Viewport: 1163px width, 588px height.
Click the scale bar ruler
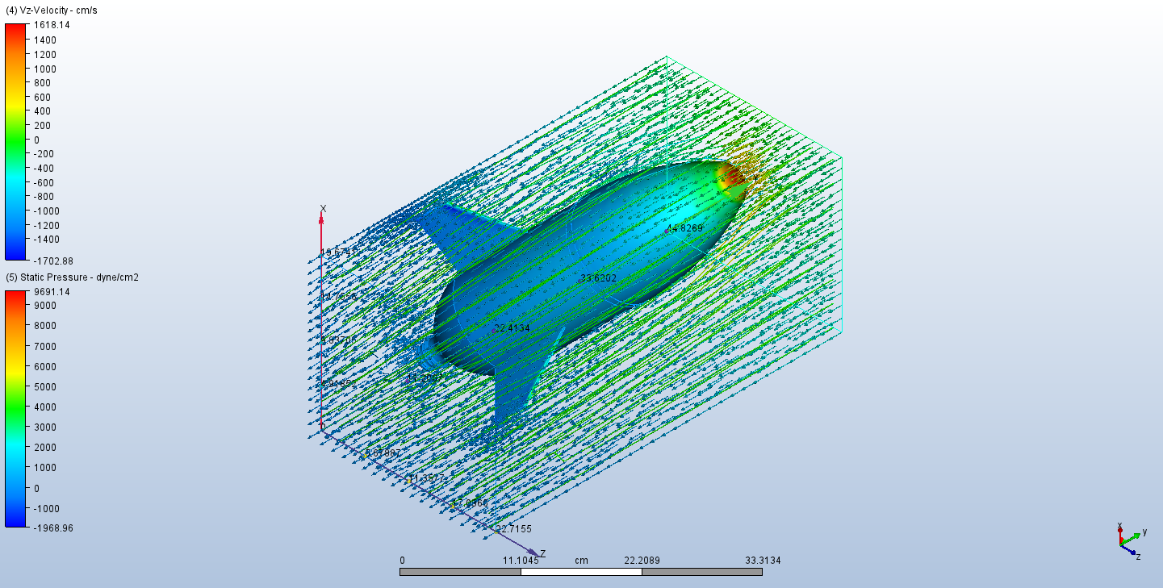[x=580, y=572]
